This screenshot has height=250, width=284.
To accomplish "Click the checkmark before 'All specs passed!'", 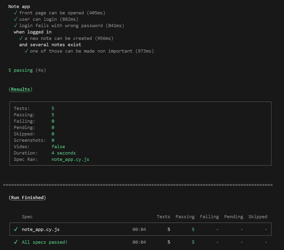I will pos(16,242).
